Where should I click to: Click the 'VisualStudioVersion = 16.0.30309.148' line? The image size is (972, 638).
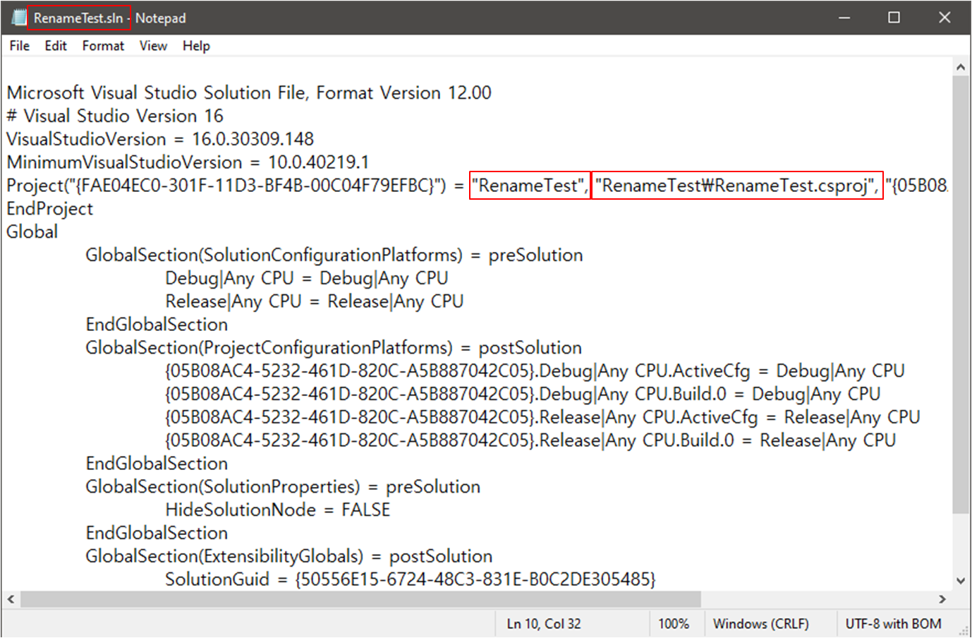[x=160, y=139]
